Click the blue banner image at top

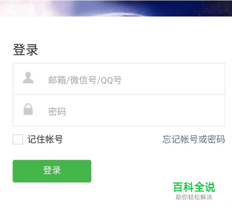116,8
